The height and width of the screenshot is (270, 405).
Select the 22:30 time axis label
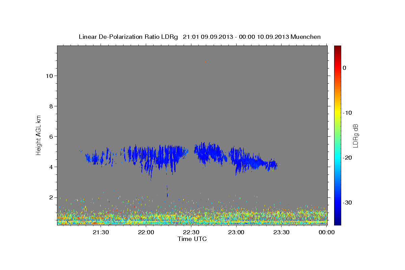pyautogui.click(x=191, y=232)
